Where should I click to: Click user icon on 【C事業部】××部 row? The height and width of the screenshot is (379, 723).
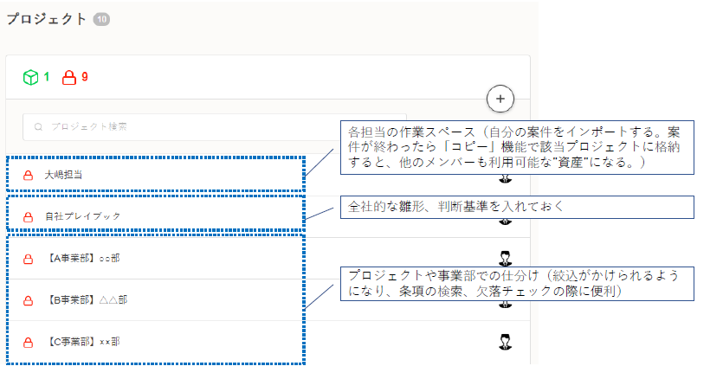(x=507, y=342)
